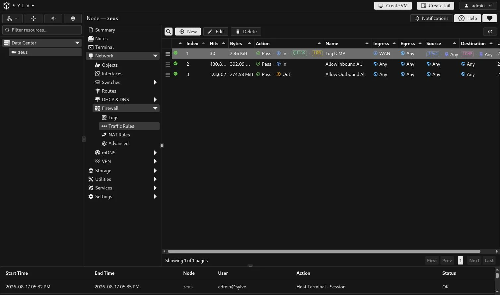The width and height of the screenshot is (500, 295).
Task: Click the ICMP badge in Destination column
Action: click(x=467, y=54)
